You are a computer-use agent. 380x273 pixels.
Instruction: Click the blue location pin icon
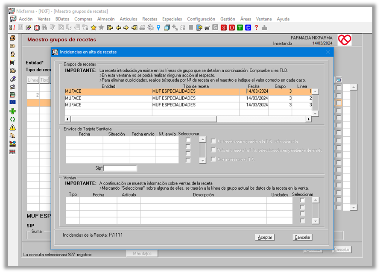pyautogui.click(x=158, y=28)
